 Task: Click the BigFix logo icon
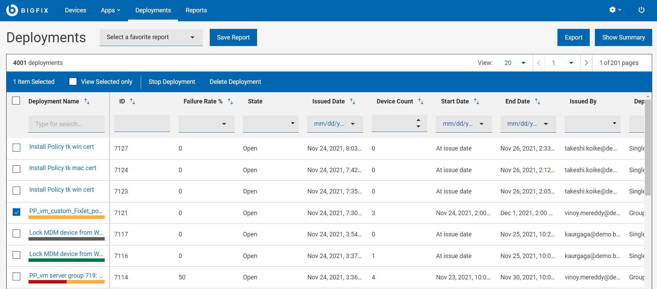click(12, 10)
